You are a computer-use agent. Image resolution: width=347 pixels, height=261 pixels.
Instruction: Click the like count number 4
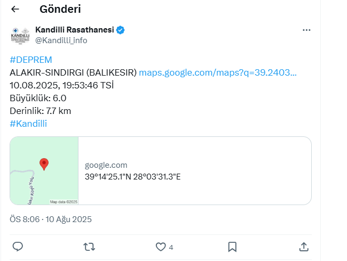click(171, 247)
